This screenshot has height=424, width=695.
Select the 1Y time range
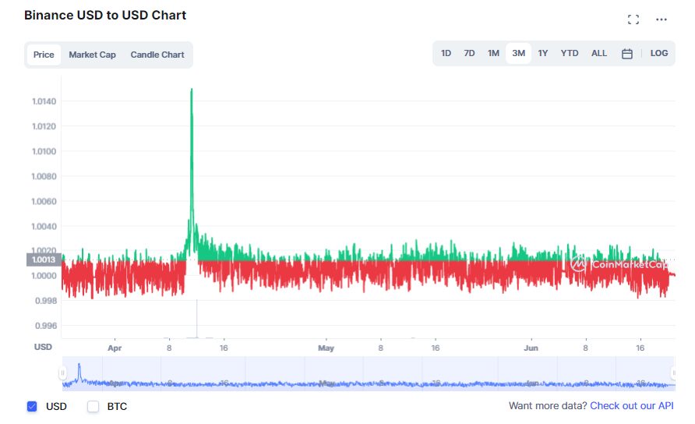tap(543, 53)
